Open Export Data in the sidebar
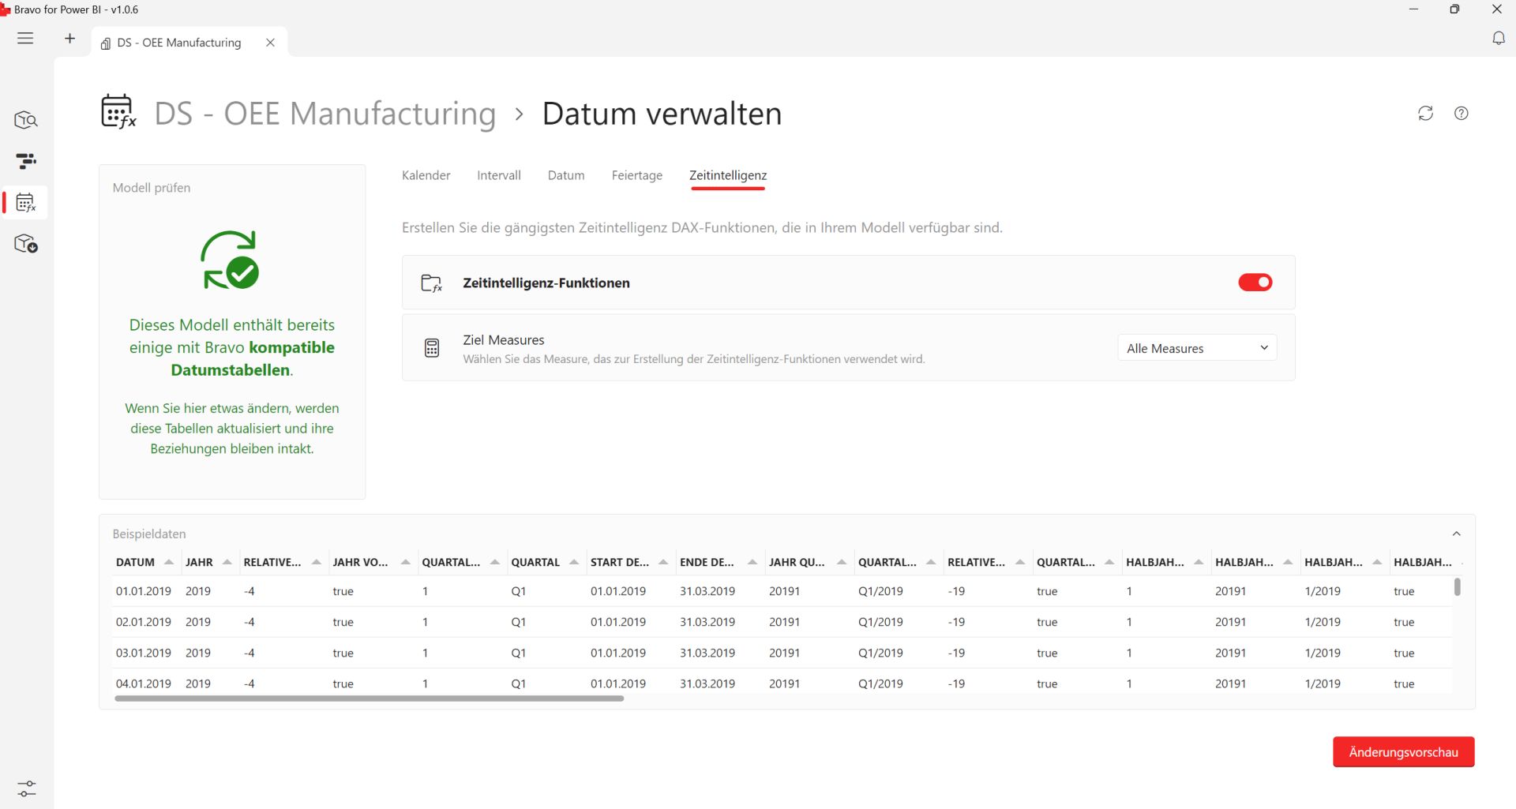Screen dimensions: 1516x809 coord(26,244)
